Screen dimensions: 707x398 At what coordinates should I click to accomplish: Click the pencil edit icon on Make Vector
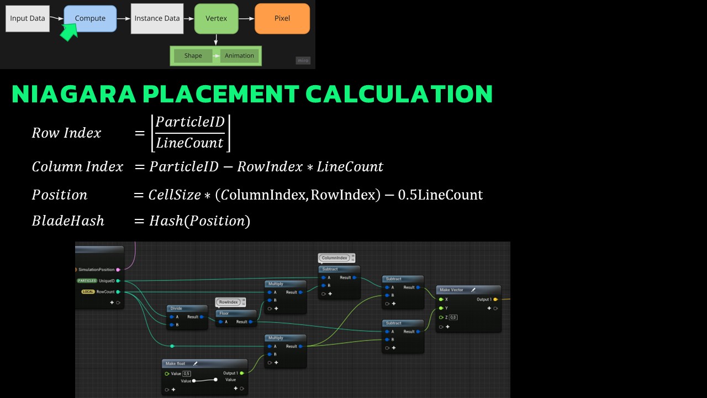(x=473, y=290)
